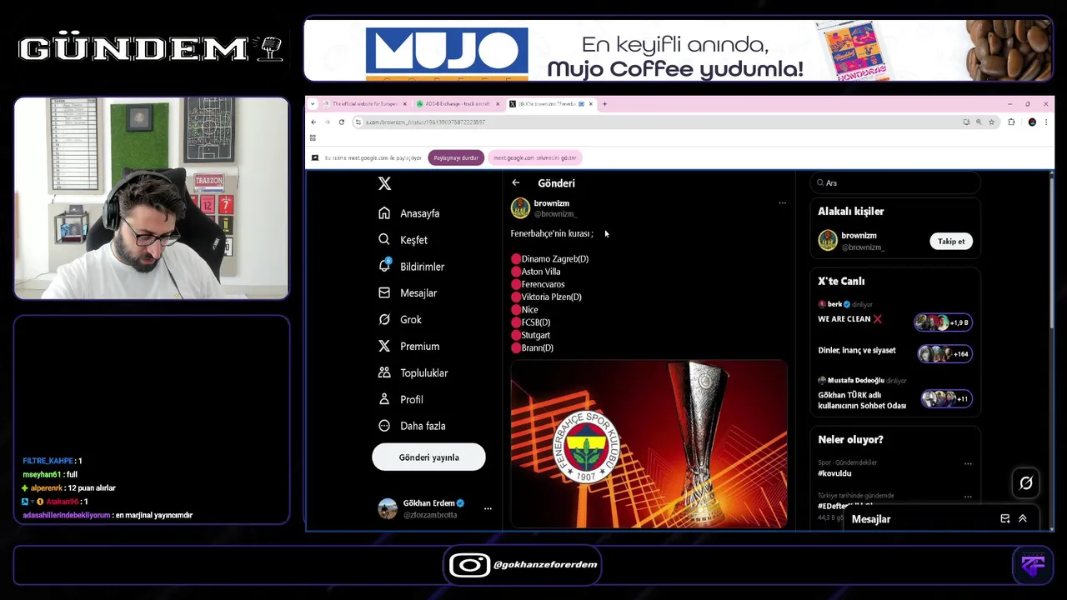Click Gönderi yayınla button

pyautogui.click(x=428, y=457)
